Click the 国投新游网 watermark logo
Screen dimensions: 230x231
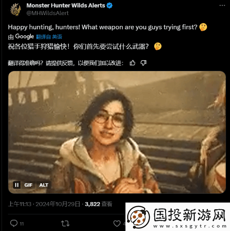click(x=178, y=217)
